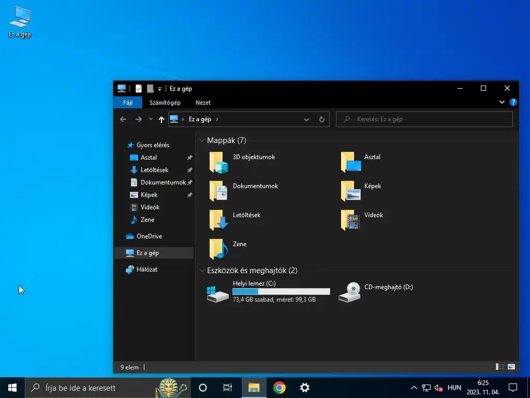Select the 3D objektumok folder
Viewport: 530px width, 398px height.
243,162
